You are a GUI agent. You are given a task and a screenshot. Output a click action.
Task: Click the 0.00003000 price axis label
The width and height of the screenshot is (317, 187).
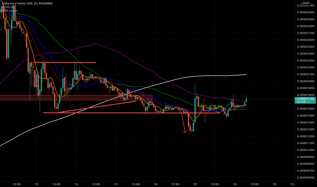(x=305, y=13)
